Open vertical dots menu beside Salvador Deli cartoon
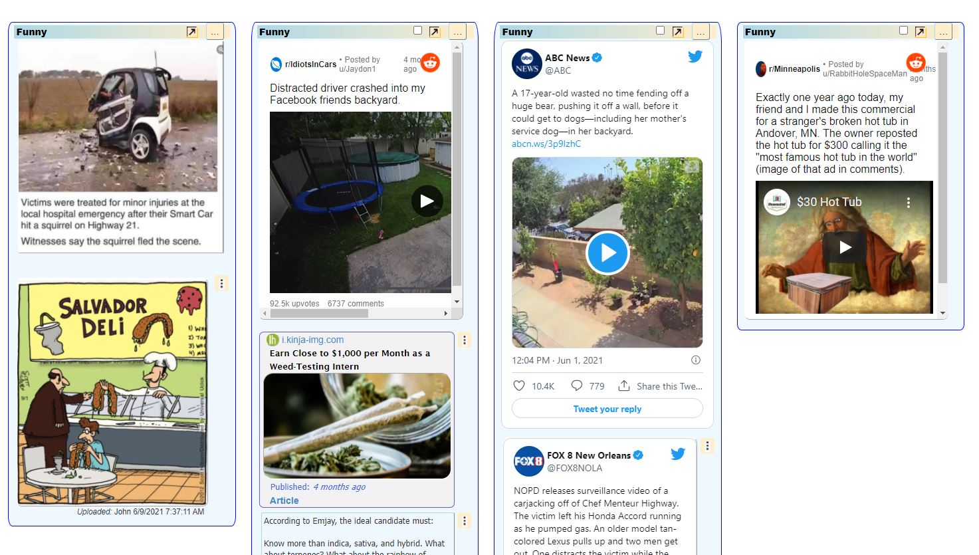 (222, 283)
